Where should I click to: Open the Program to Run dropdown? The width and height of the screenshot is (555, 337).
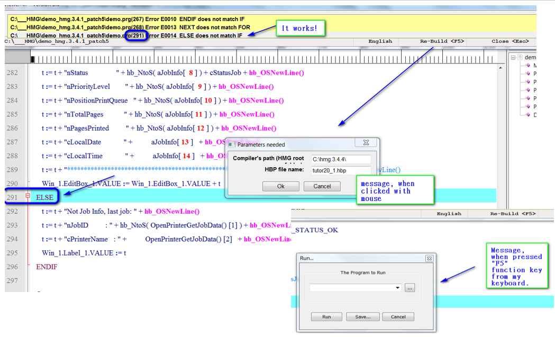(397, 287)
